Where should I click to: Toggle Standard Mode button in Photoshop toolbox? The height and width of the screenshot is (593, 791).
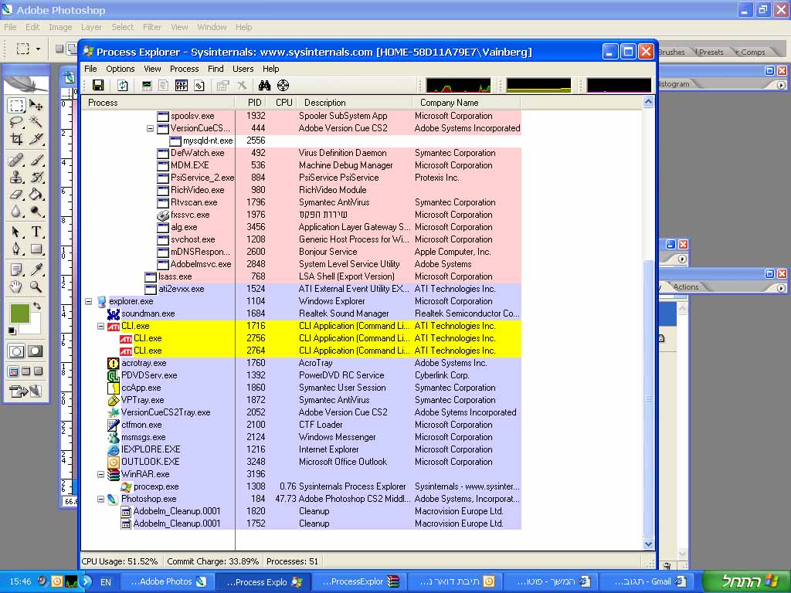[16, 351]
